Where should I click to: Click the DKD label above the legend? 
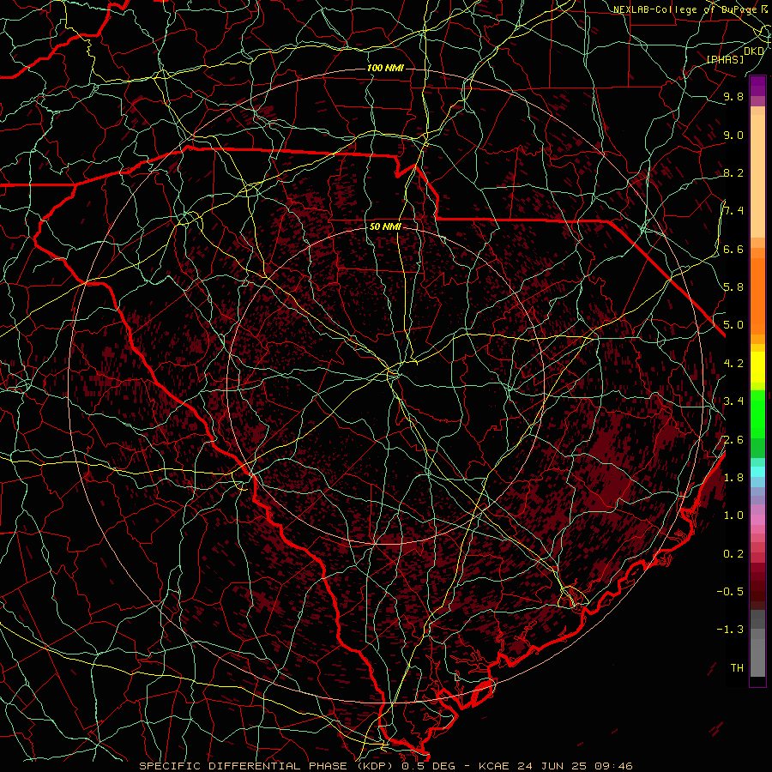pyautogui.click(x=754, y=51)
